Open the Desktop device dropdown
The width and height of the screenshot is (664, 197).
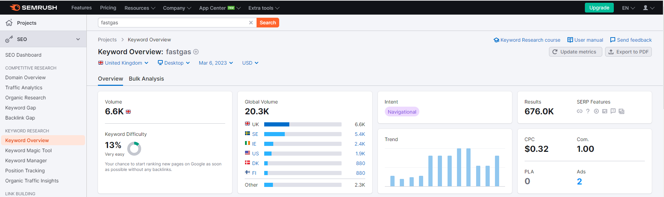[x=174, y=63]
